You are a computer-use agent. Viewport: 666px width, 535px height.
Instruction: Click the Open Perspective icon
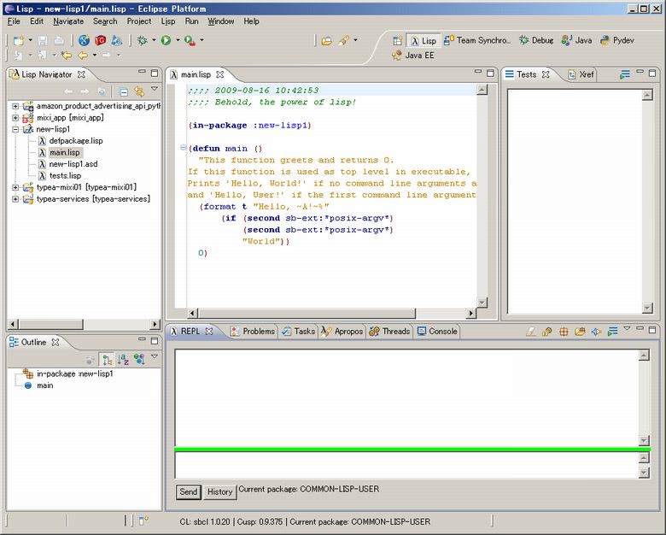click(397, 40)
